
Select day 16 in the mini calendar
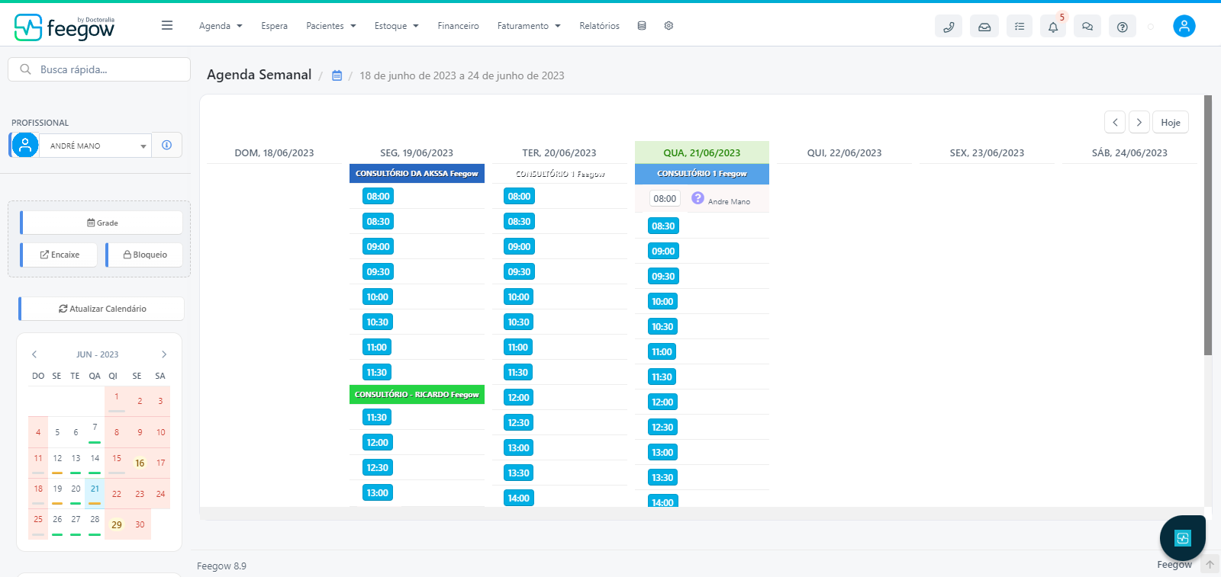(x=140, y=463)
